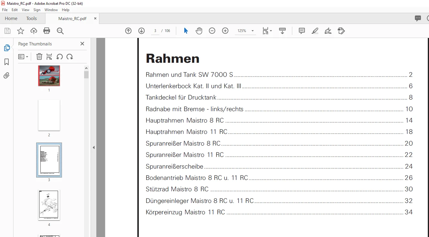Select the Maistro_RC.pdf document tab

tap(72, 19)
